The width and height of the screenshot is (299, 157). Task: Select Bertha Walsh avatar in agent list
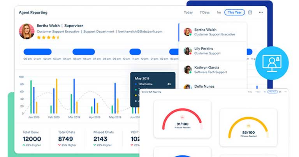[x=188, y=32]
